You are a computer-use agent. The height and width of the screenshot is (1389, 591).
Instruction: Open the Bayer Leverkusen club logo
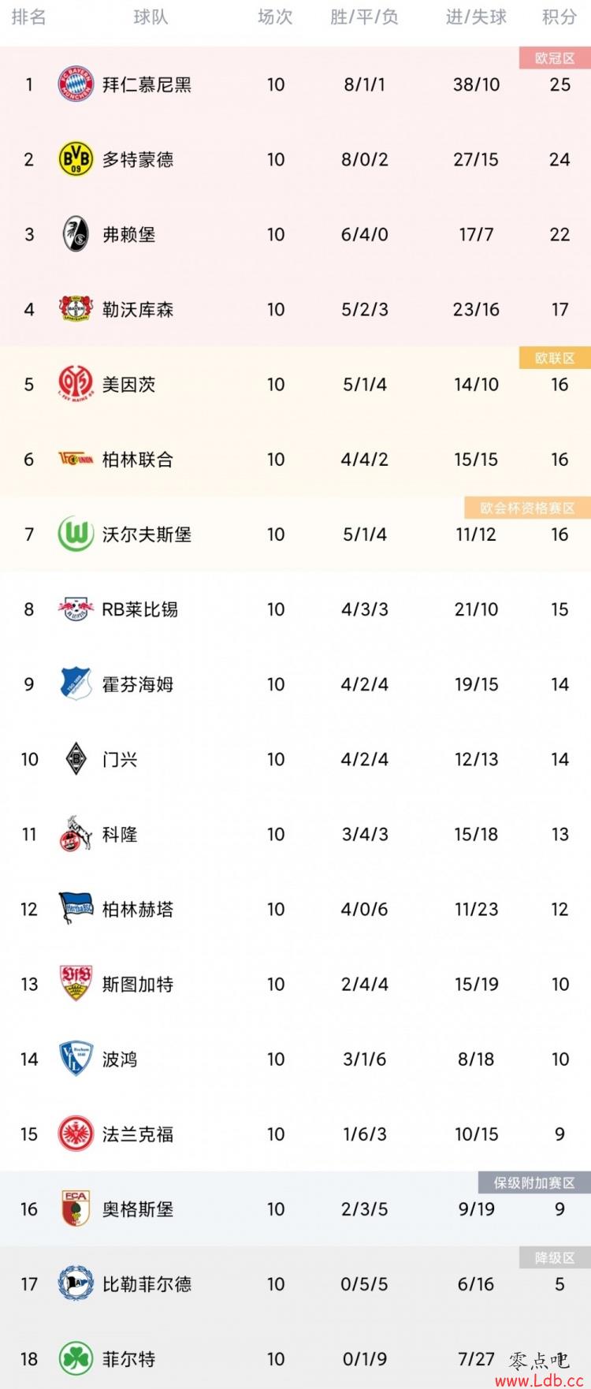(x=76, y=309)
